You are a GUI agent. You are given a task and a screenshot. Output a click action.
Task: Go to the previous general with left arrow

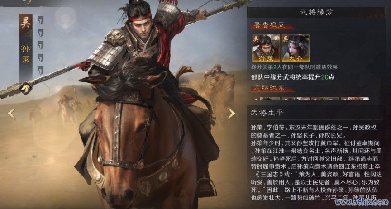point(11,114)
